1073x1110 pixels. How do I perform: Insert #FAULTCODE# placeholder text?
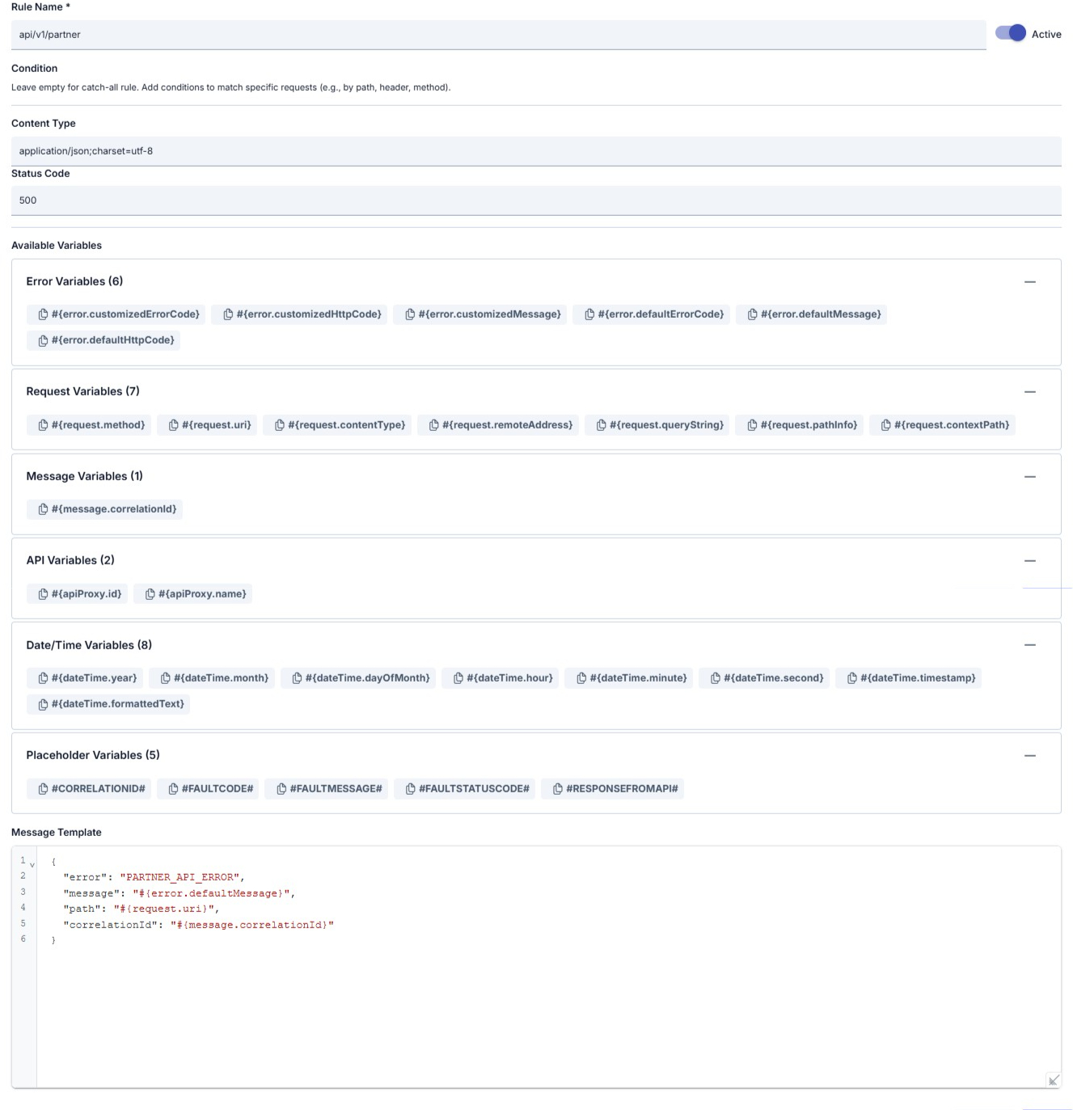pyautogui.click(x=218, y=789)
